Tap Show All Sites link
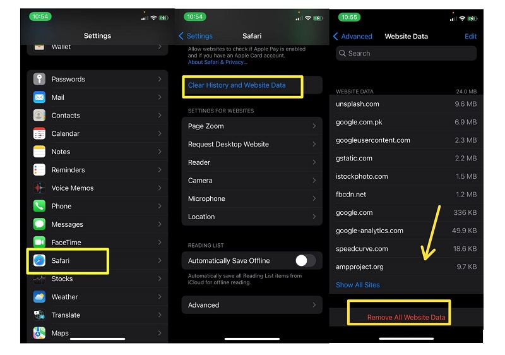The height and width of the screenshot is (355, 505). click(357, 285)
